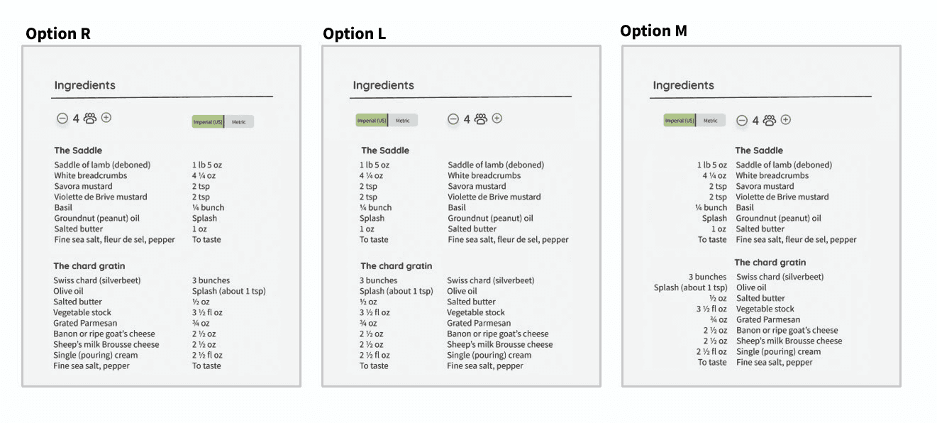Select Imperial (US) units in Option M
937x423 pixels.
680,121
